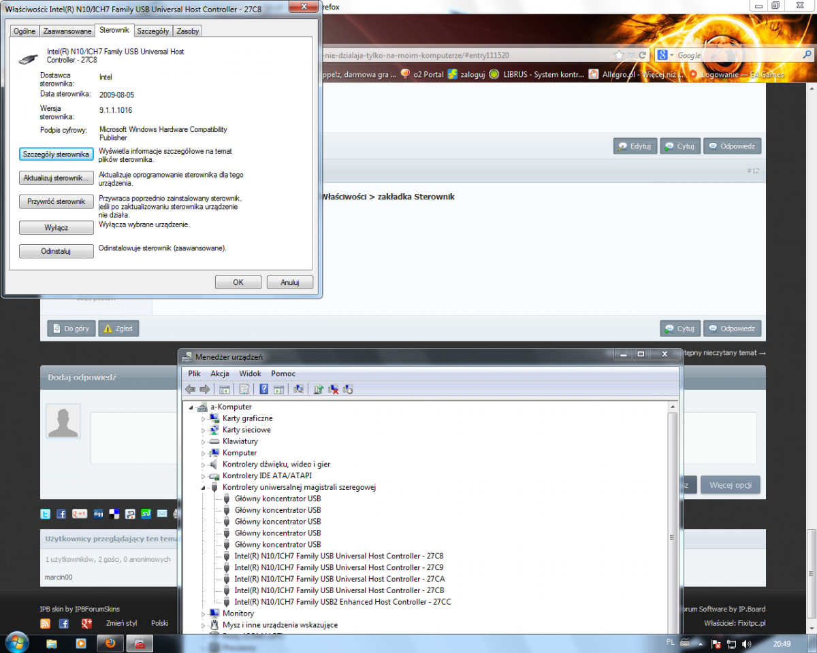The height and width of the screenshot is (653, 817).
Task: Open Properties via the Device Manager toolbar icon
Action: point(244,389)
